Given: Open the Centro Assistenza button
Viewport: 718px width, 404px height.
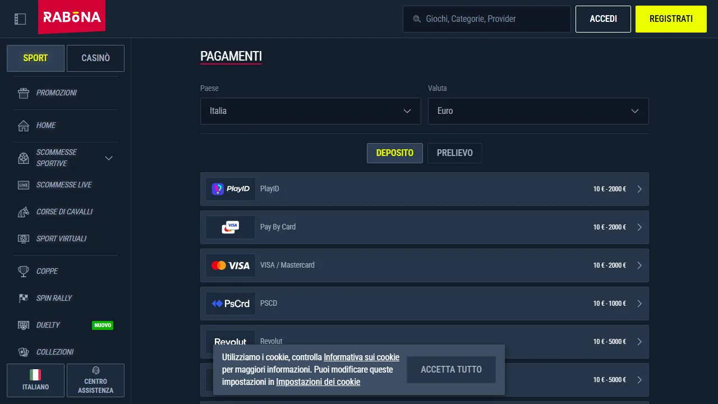Looking at the screenshot, I should click(95, 380).
